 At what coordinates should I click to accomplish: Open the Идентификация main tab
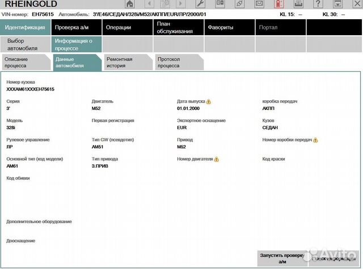tap(25, 27)
